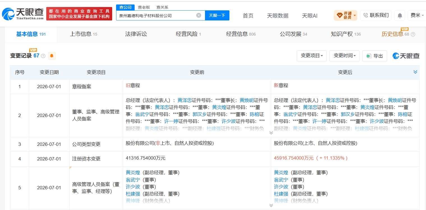Click 黄炎煌 link in row 5 变更前
426x210 pixels.
pos(133,172)
